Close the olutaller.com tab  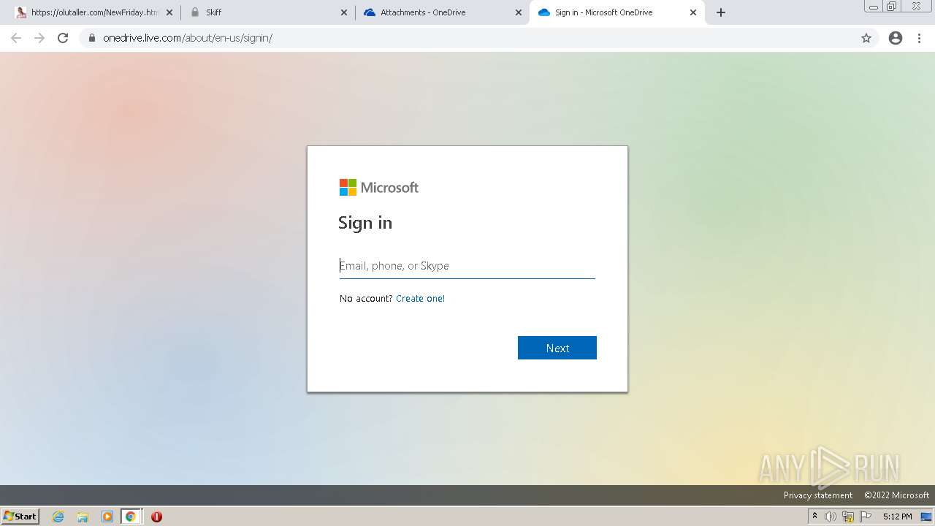pyautogui.click(x=169, y=12)
